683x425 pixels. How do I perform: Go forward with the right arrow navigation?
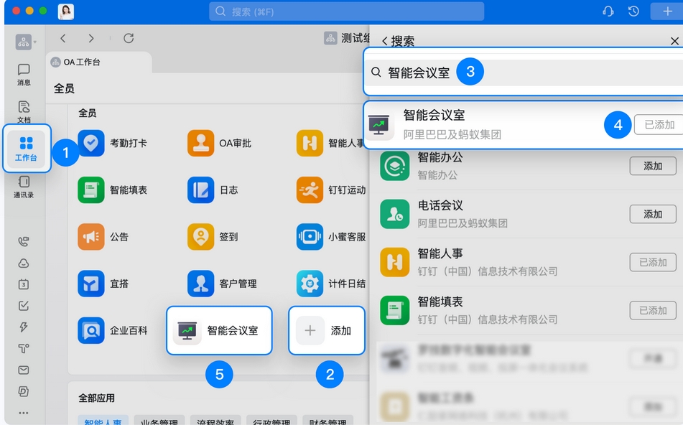click(x=90, y=38)
